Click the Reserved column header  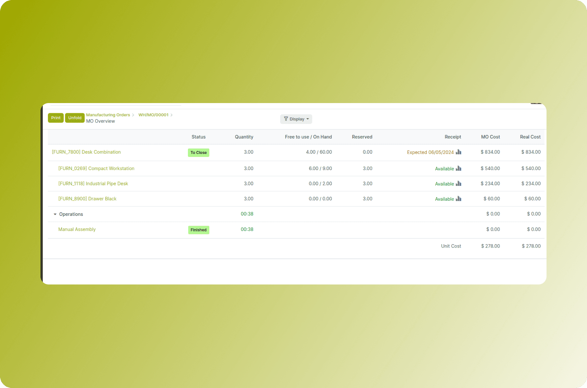pos(362,137)
